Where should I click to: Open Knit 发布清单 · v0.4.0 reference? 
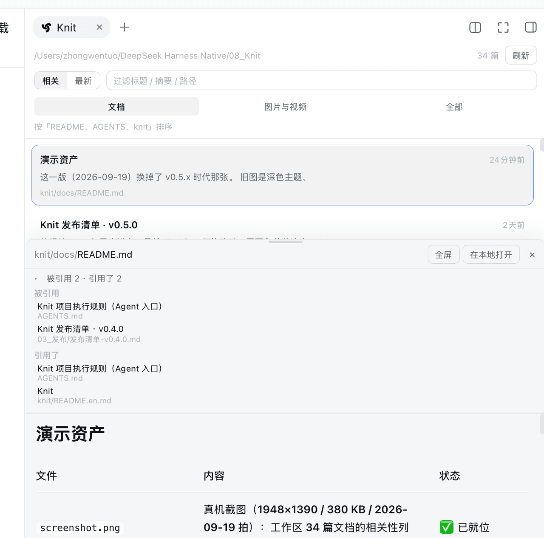tap(89, 334)
